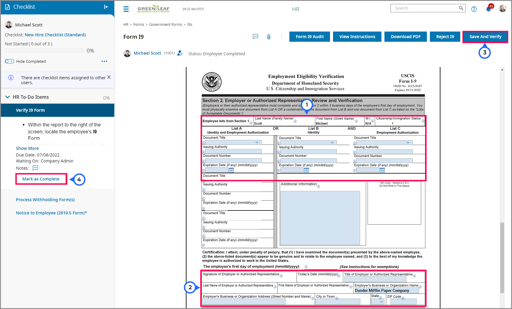Screen dimensions: 512x309
Task: Open the user profile avatar menu
Action: (x=502, y=8)
